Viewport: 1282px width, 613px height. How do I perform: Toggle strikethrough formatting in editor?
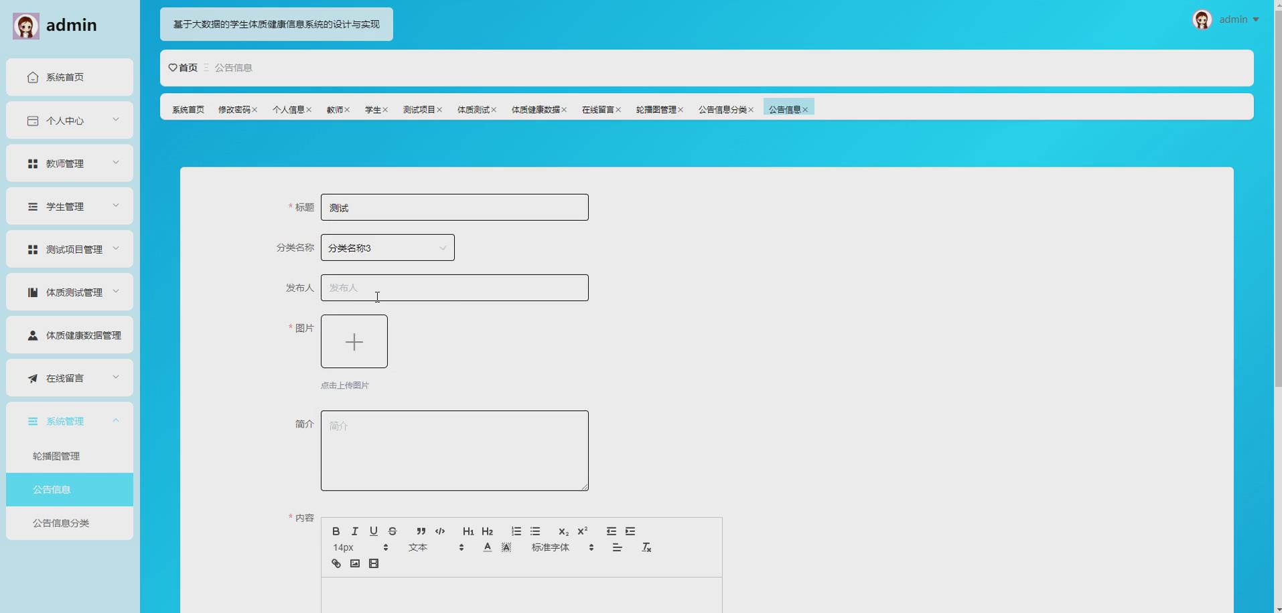[393, 531]
